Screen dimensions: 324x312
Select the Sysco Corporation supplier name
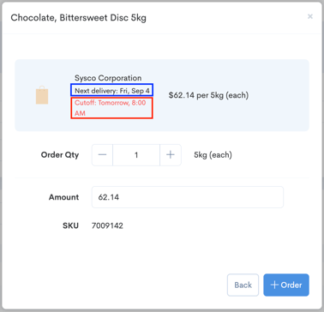click(108, 78)
